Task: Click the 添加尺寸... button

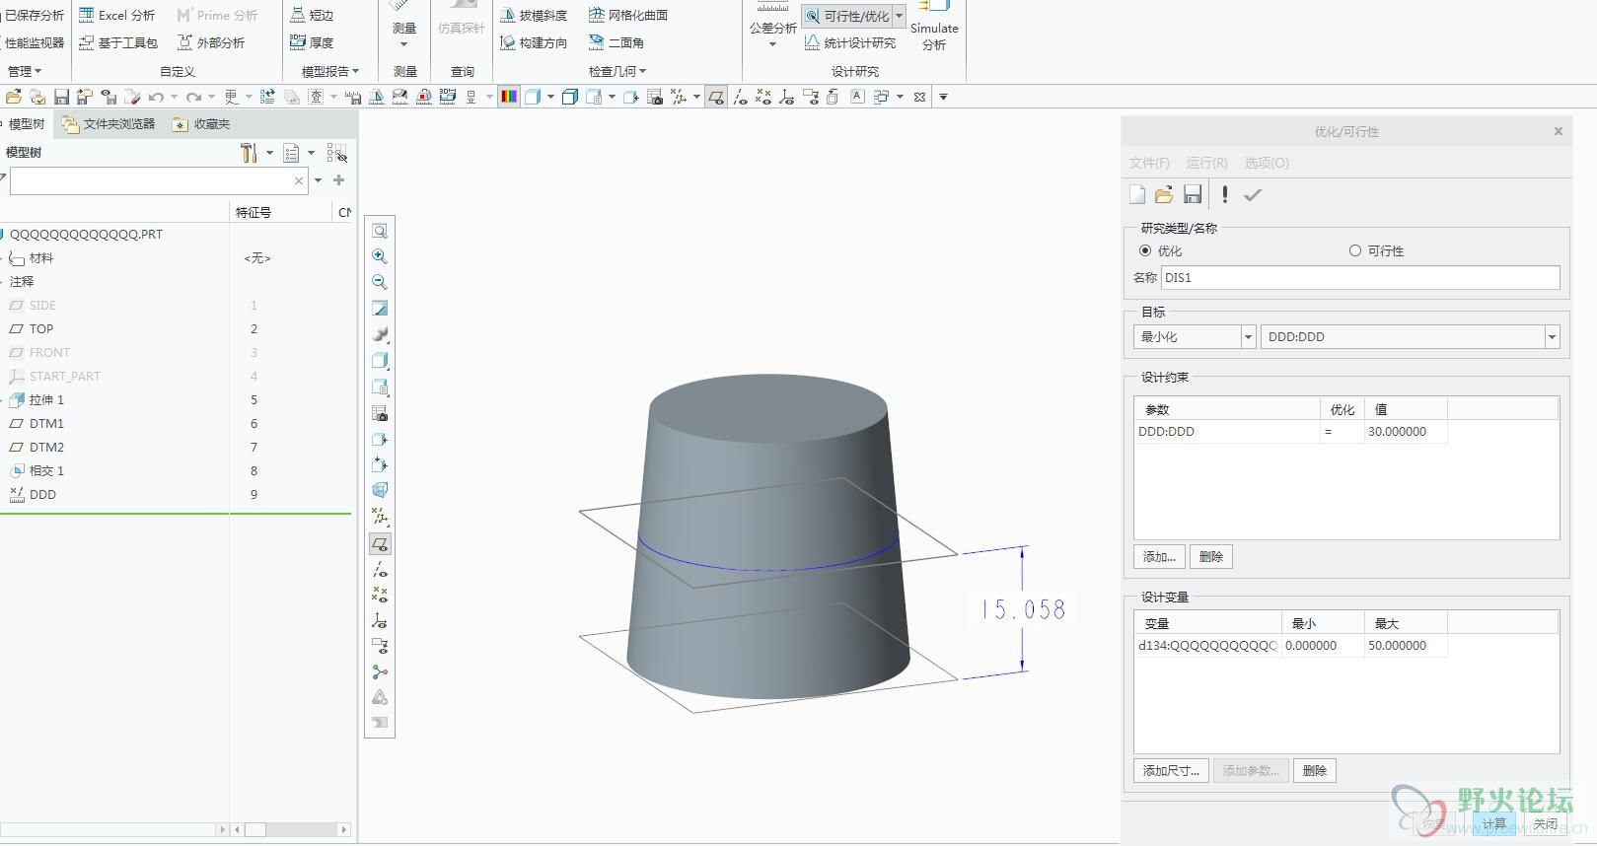Action: pyautogui.click(x=1171, y=771)
